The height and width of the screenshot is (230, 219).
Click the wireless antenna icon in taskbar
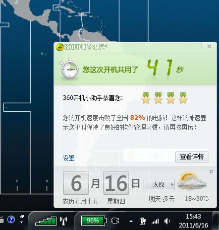coord(63,221)
